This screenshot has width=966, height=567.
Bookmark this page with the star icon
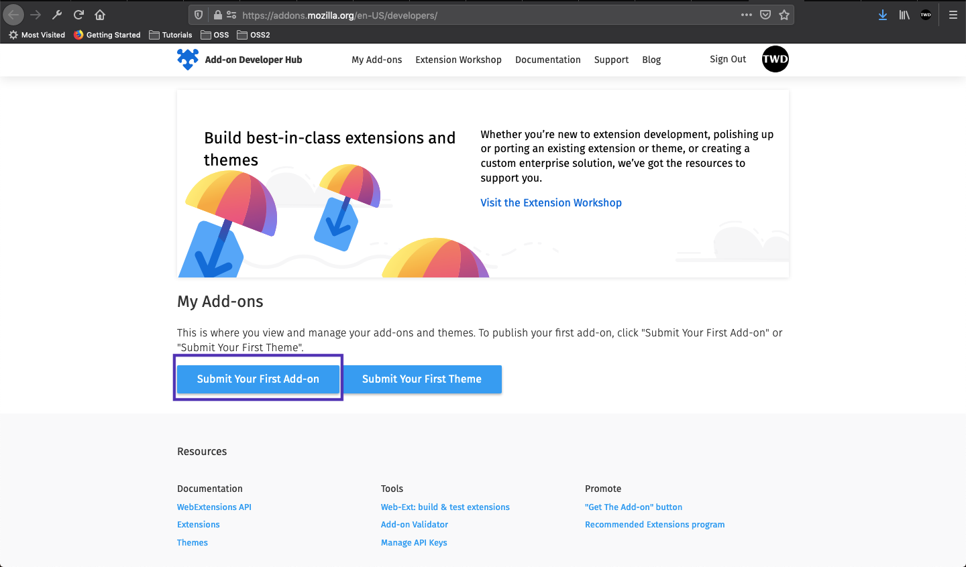pos(784,15)
